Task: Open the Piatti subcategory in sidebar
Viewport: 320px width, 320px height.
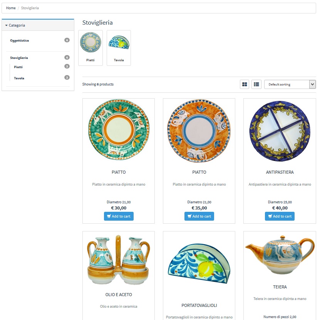Action: pos(18,67)
